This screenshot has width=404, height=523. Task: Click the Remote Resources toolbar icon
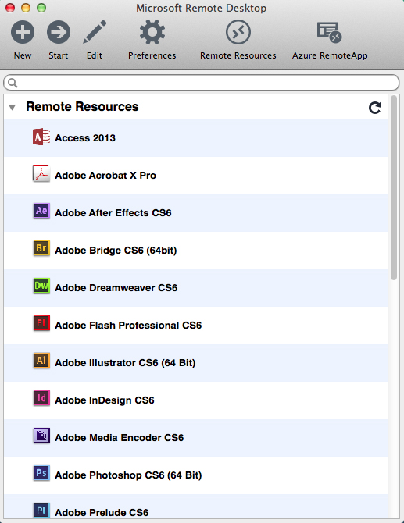click(x=238, y=32)
